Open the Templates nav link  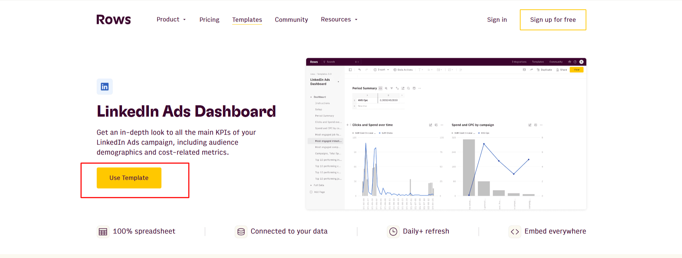(x=247, y=20)
